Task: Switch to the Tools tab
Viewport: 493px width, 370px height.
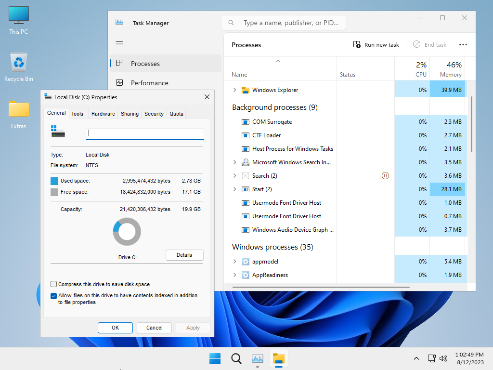Action: pos(77,114)
